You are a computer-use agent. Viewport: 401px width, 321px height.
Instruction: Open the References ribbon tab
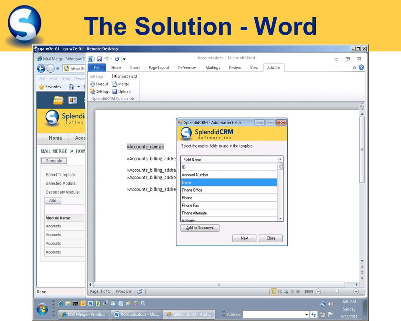(x=188, y=68)
